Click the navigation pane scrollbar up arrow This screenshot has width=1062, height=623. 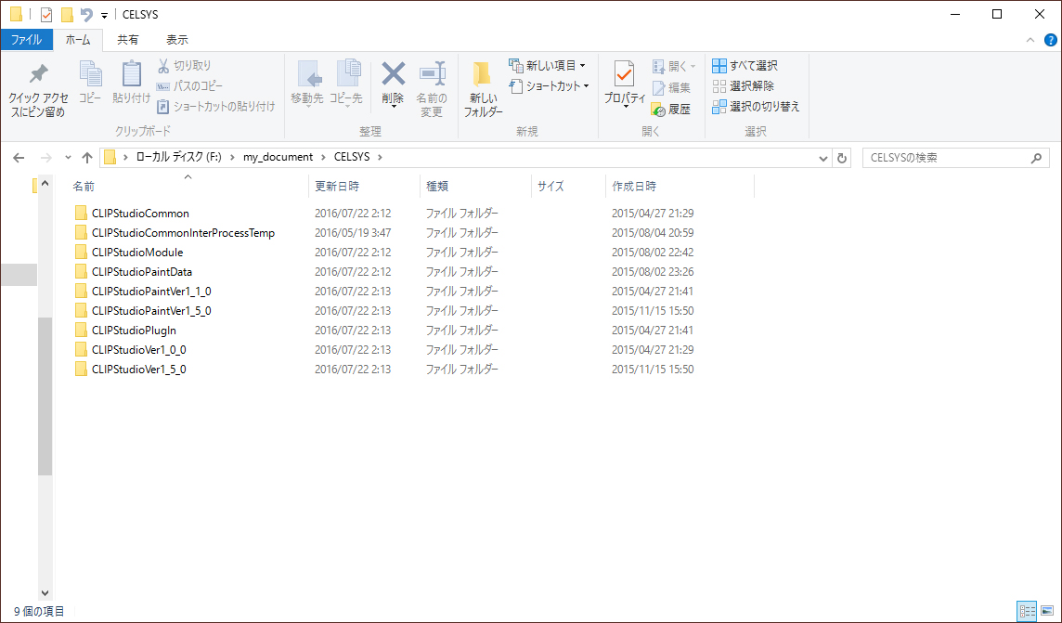pyautogui.click(x=45, y=183)
